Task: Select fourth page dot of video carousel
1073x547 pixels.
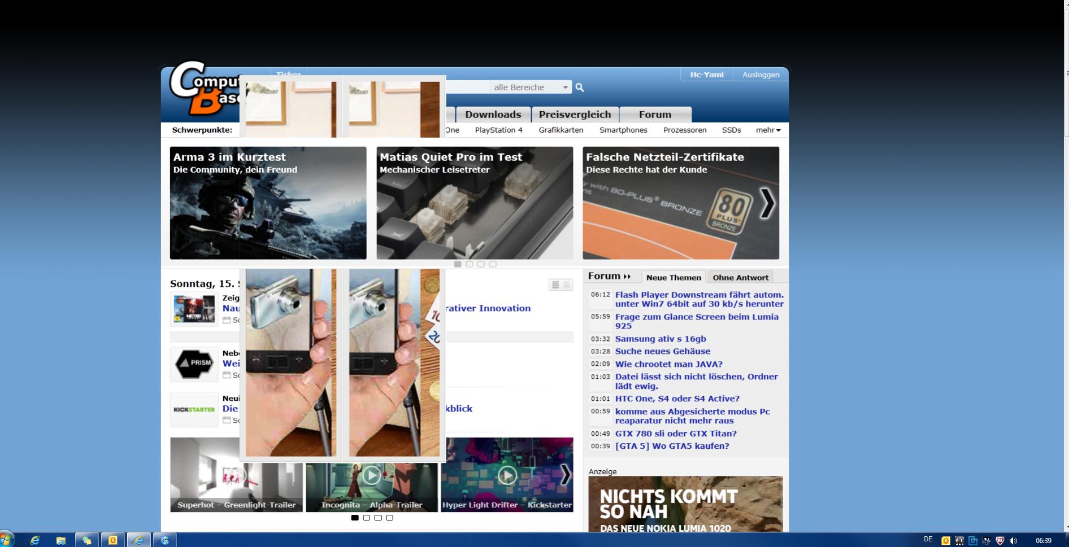Action: (389, 518)
